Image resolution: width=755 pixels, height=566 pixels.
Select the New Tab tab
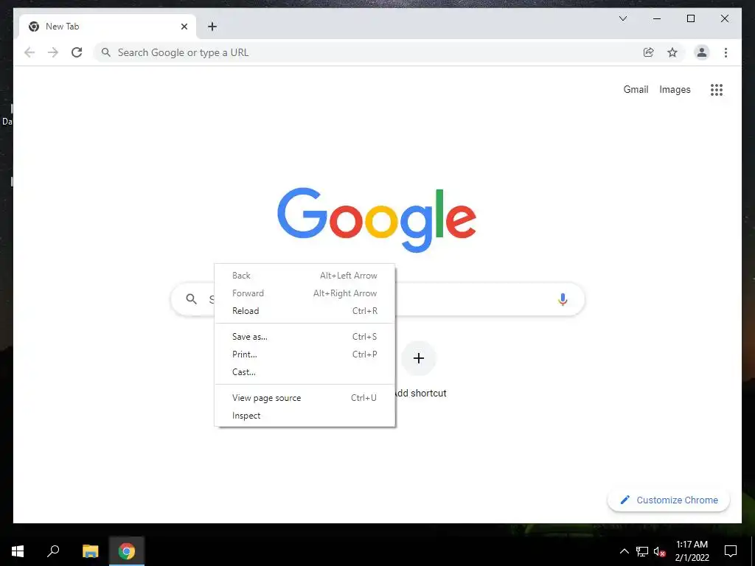[107, 27]
